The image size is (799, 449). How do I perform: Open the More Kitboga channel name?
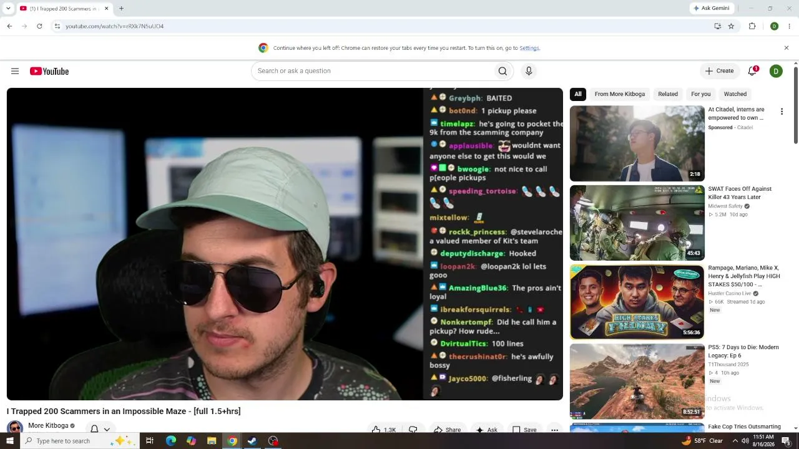click(48, 426)
